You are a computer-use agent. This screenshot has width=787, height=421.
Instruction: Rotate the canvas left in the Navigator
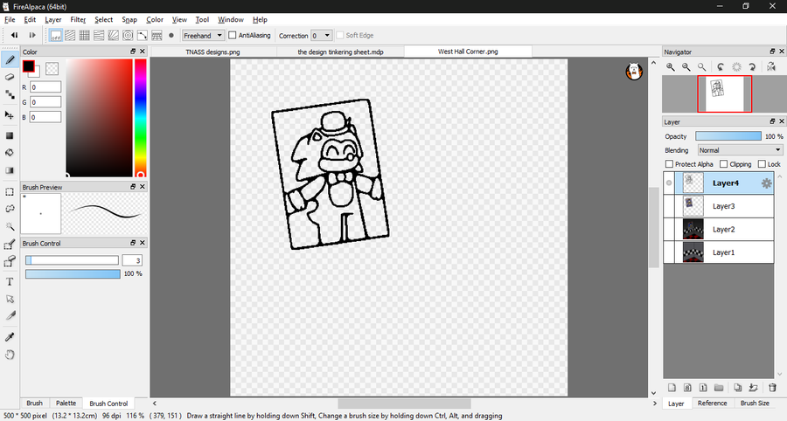(x=721, y=66)
